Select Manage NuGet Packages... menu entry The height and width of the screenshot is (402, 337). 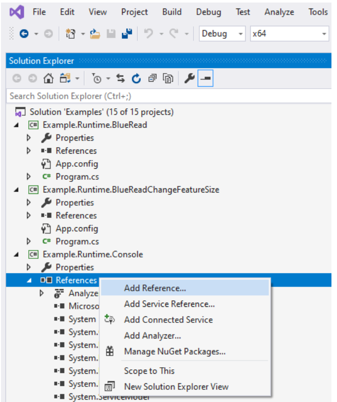(x=175, y=352)
